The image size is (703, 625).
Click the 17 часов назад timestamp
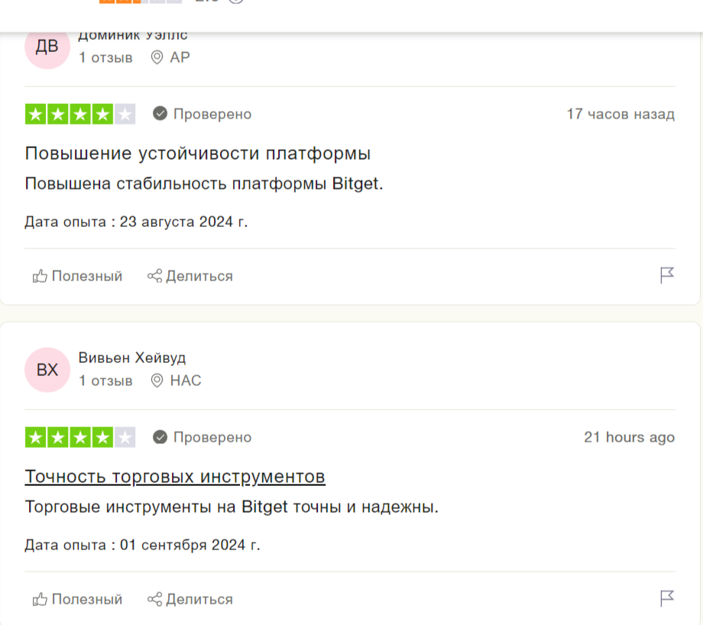pyautogui.click(x=620, y=115)
